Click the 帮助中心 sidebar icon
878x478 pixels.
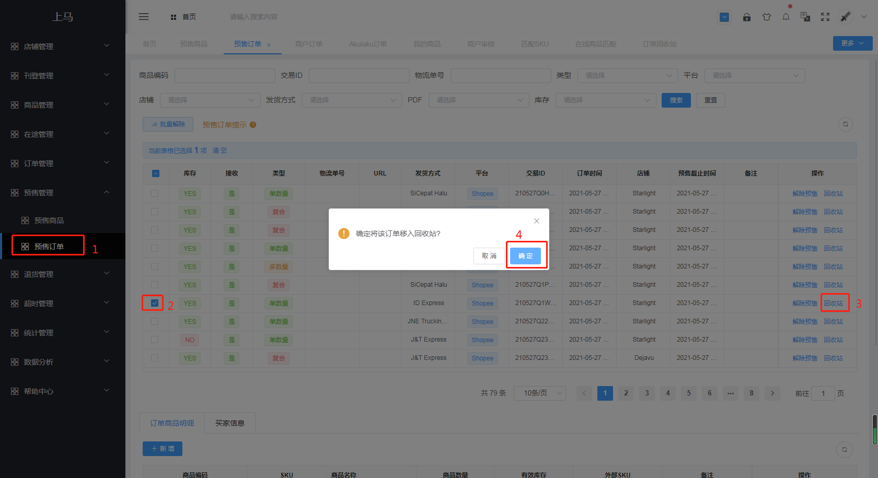pyautogui.click(x=15, y=391)
